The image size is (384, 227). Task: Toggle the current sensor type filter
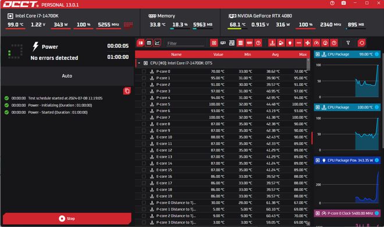click(x=298, y=43)
